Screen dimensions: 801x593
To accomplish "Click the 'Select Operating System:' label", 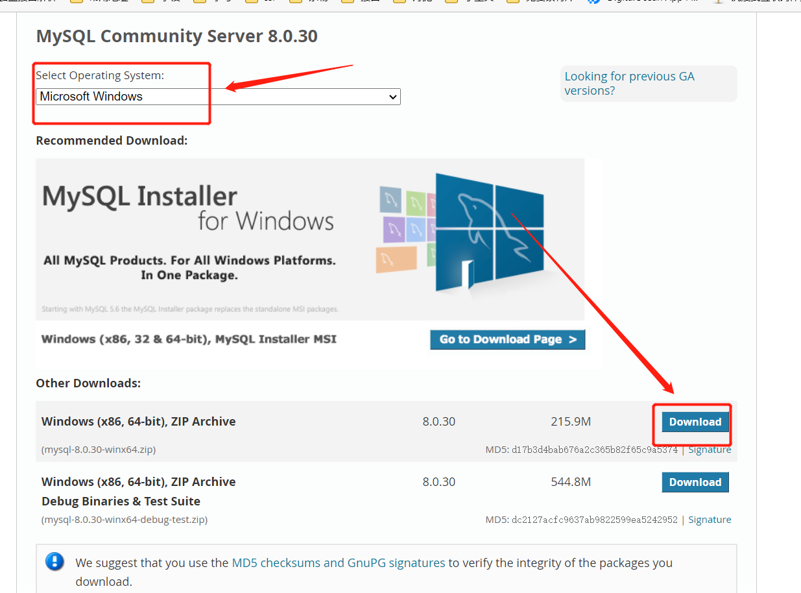I will point(100,75).
